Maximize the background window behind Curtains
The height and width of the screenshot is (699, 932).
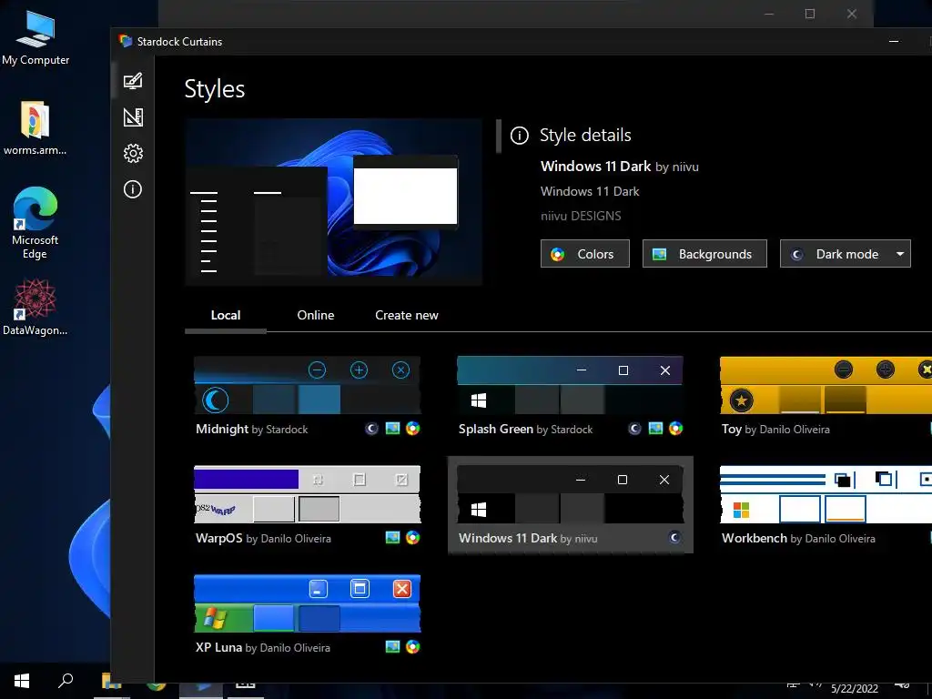pyautogui.click(x=809, y=14)
